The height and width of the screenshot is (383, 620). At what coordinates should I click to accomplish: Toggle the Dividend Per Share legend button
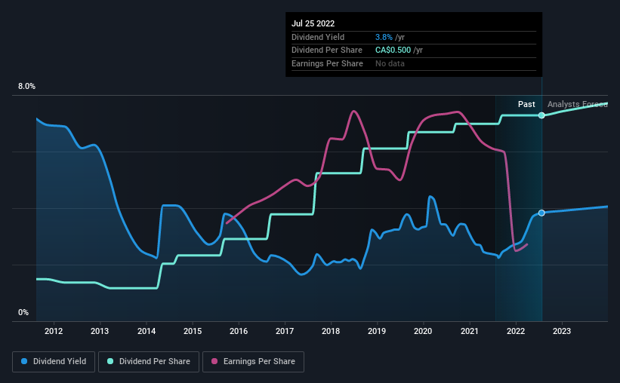(149, 362)
